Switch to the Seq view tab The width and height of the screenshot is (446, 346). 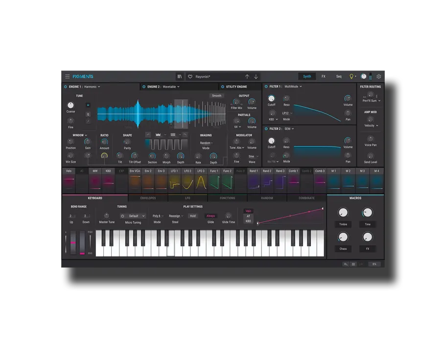point(339,76)
